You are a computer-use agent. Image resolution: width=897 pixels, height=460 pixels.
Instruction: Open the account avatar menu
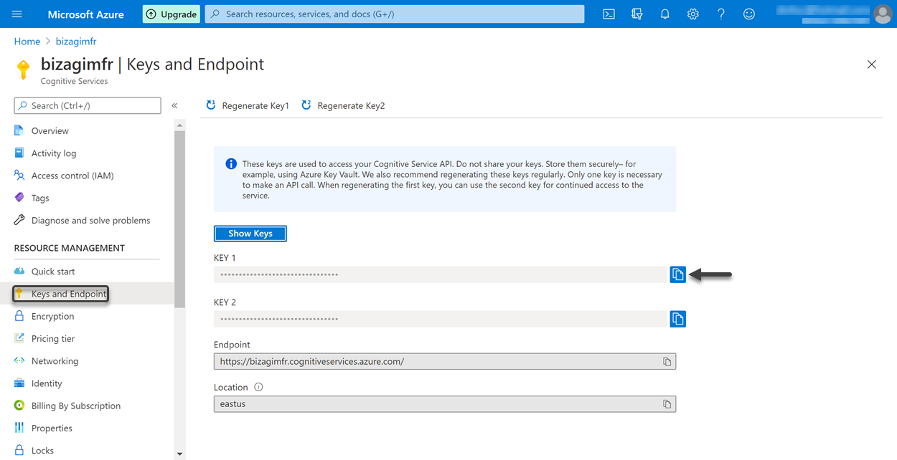pos(883,14)
